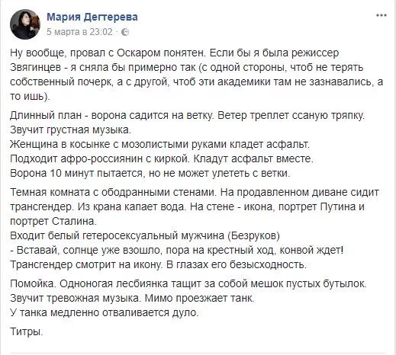Click the line starting Помойка. Одноногая лесбиянка
396x355 pixels.
[x=188, y=283]
